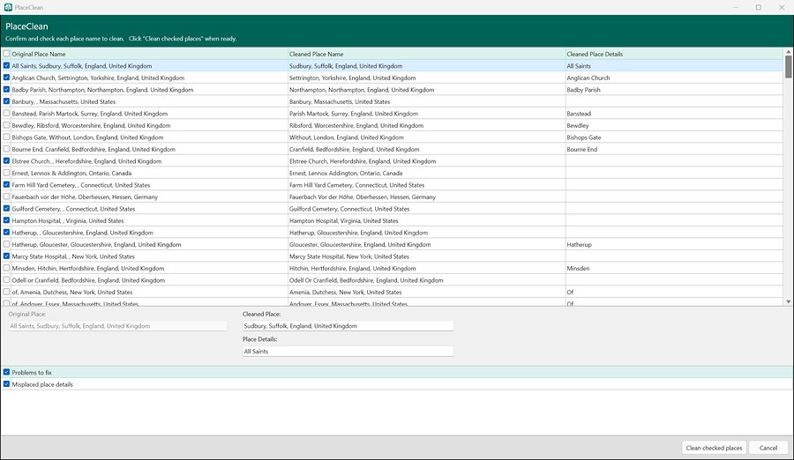Minimize the PlaceClean window
The image size is (794, 460).
(x=735, y=7)
